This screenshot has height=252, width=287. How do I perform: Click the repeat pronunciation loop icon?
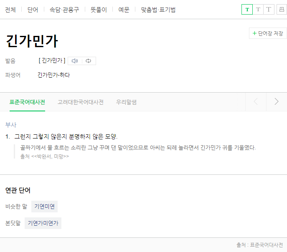click(89, 61)
